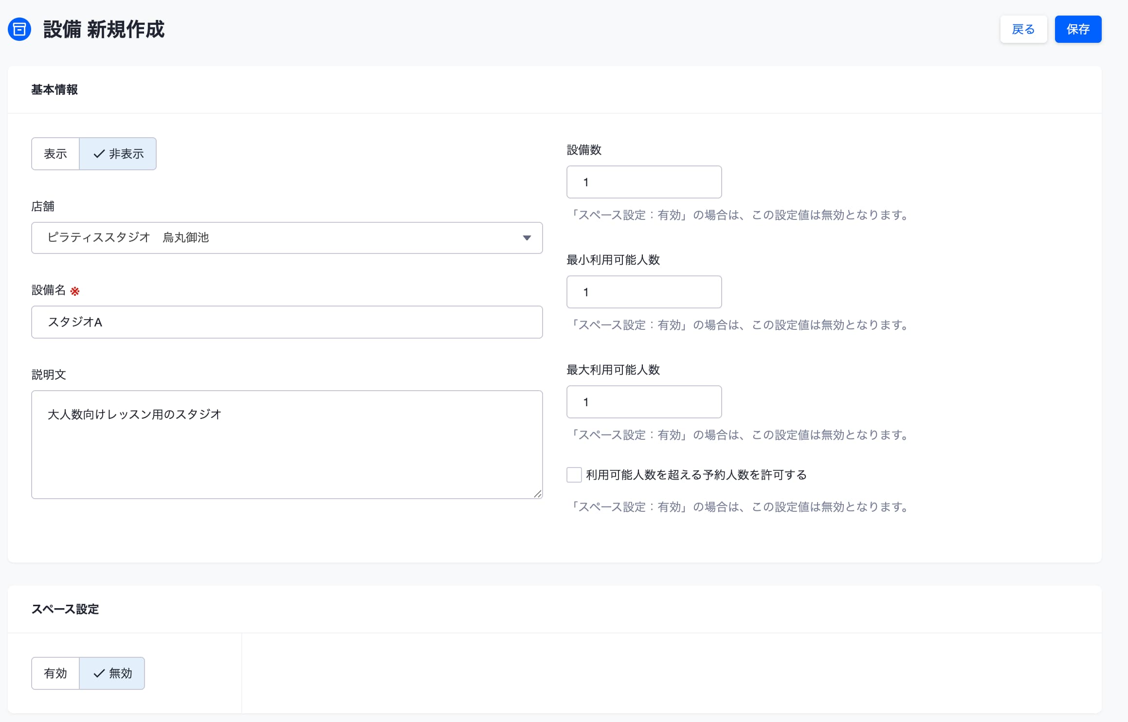Click the 最小利用可能人数 number field
Image resolution: width=1128 pixels, height=722 pixels.
(x=644, y=292)
